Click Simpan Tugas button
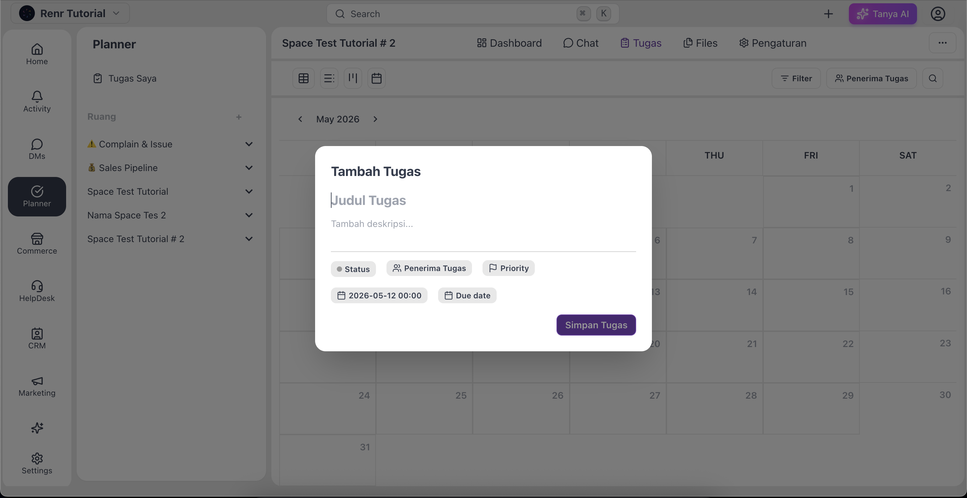The height and width of the screenshot is (498, 967). click(x=596, y=325)
